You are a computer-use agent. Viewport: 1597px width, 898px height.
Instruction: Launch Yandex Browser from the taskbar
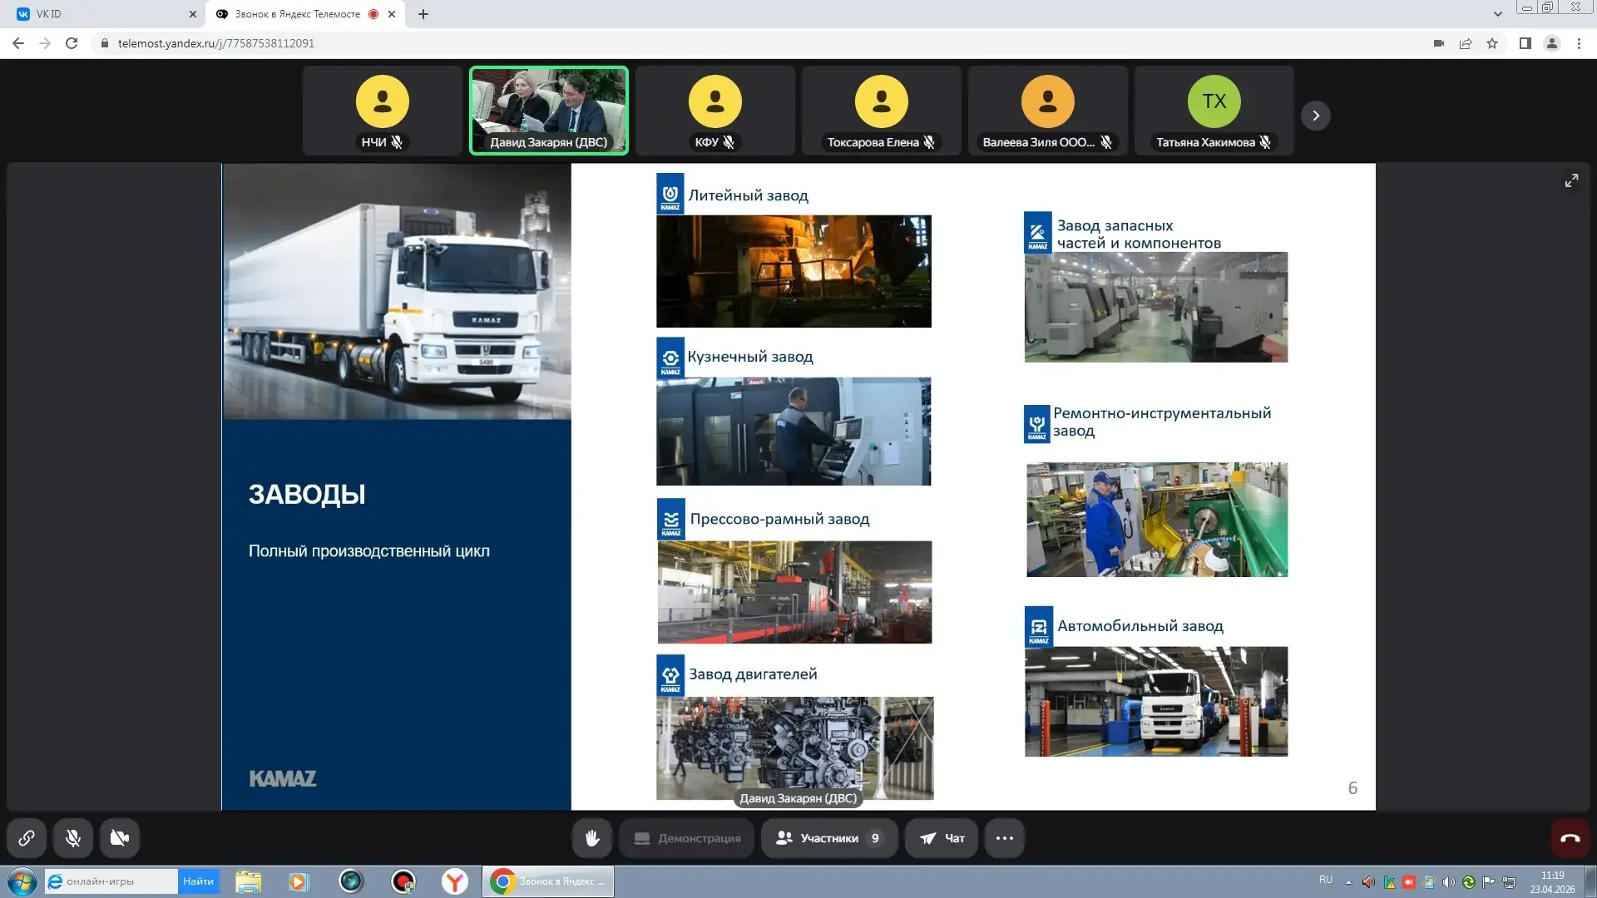(455, 881)
